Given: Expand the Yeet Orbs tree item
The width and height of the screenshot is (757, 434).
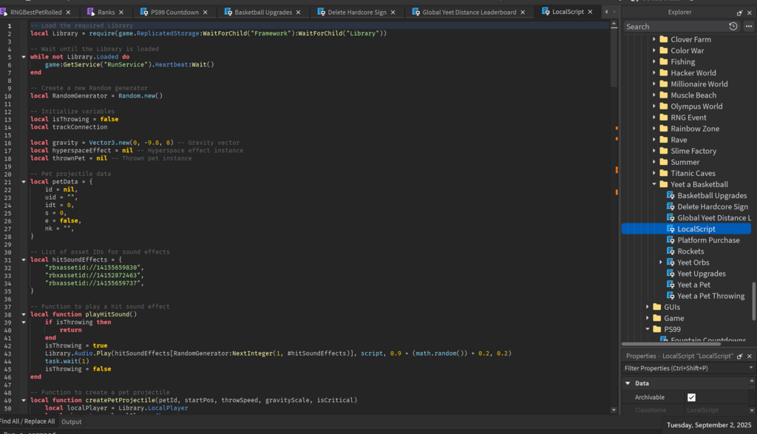Looking at the screenshot, I should (x=662, y=262).
